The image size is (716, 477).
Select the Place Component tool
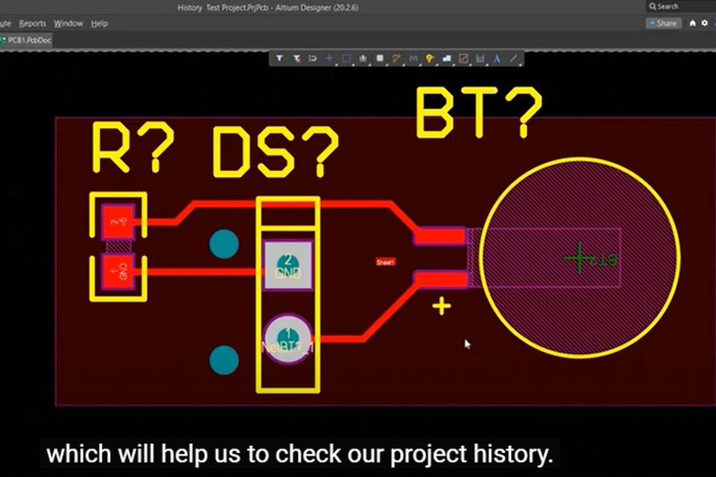(379, 58)
